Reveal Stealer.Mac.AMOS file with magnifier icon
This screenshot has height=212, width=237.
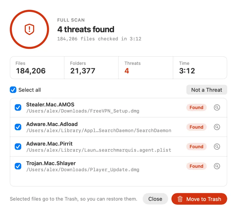(217, 107)
